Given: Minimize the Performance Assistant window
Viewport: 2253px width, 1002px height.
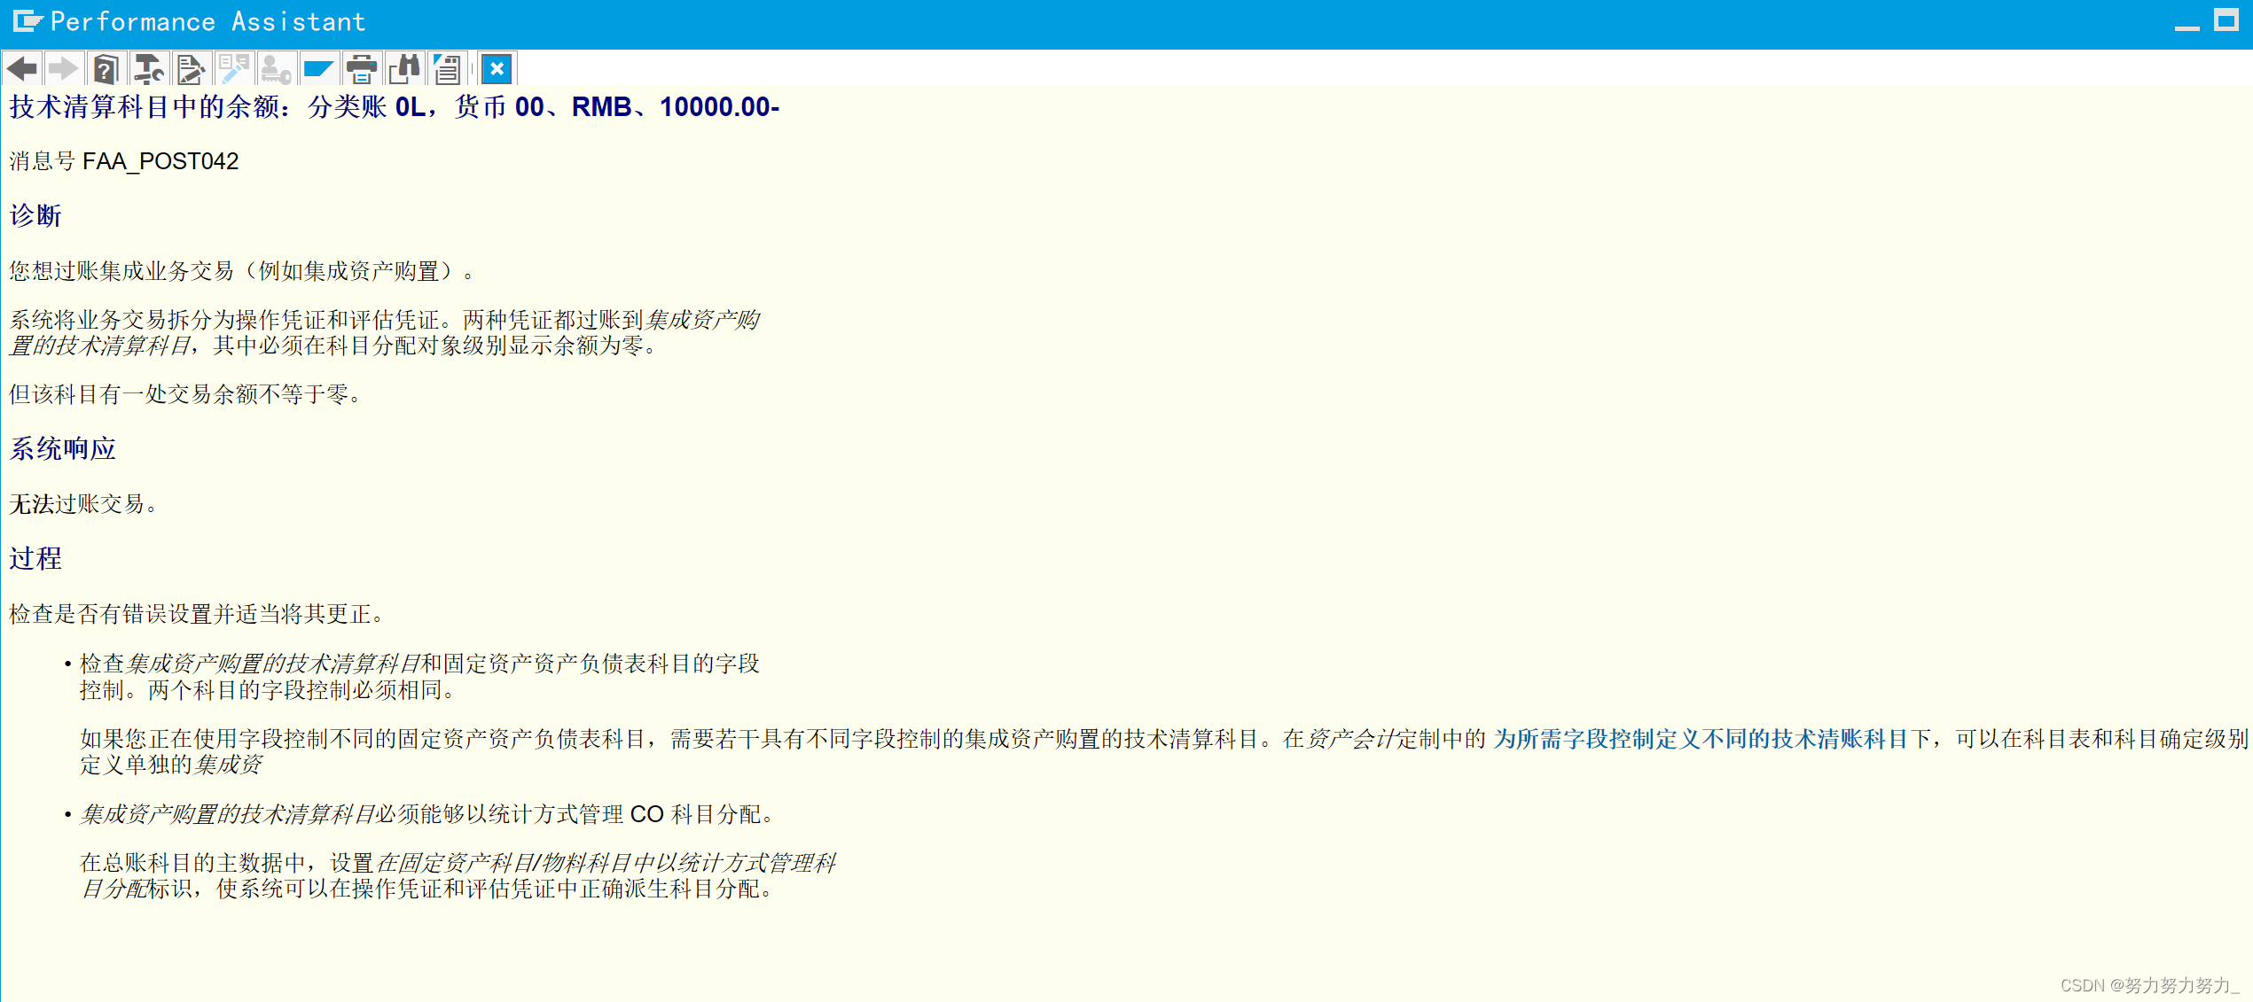Looking at the screenshot, I should (x=2187, y=27).
